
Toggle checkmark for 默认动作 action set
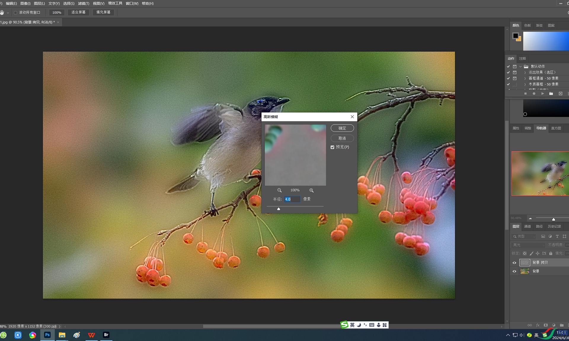[x=508, y=67]
